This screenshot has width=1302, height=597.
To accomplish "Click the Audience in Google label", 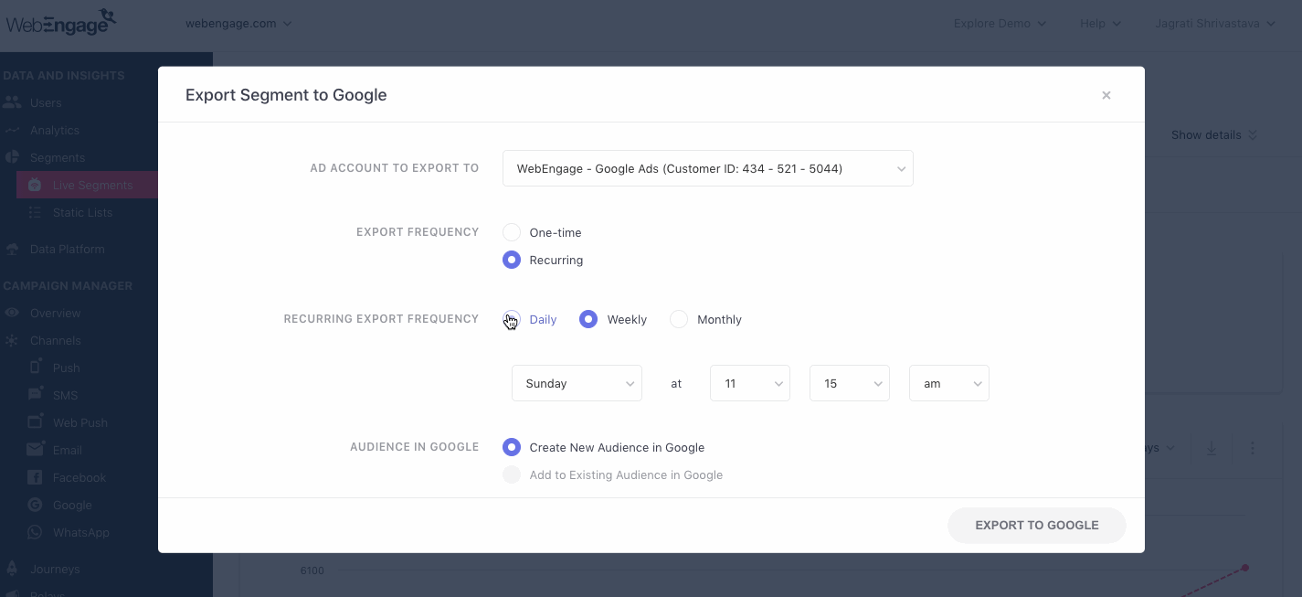I will [x=415, y=447].
